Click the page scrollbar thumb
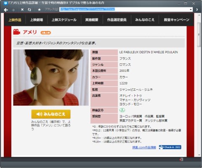The width and height of the screenshot is (202, 168). tap(199, 34)
